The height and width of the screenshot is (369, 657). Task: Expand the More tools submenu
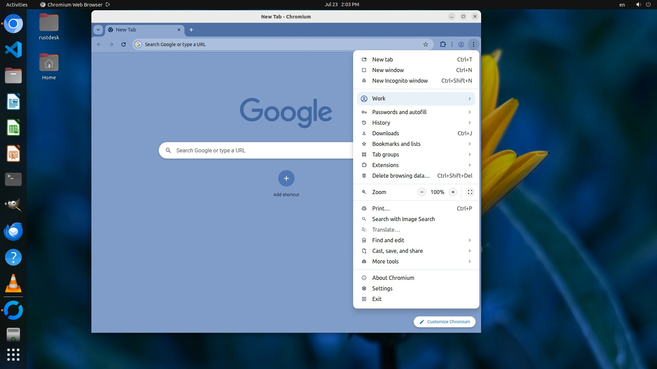point(416,261)
